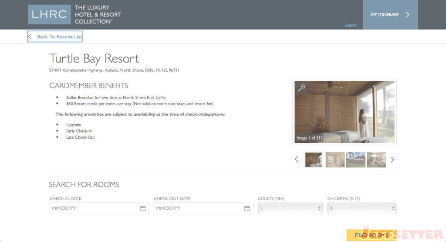This screenshot has height=242, width=446.
Task: Click the Logout link
Action: (351, 25)
